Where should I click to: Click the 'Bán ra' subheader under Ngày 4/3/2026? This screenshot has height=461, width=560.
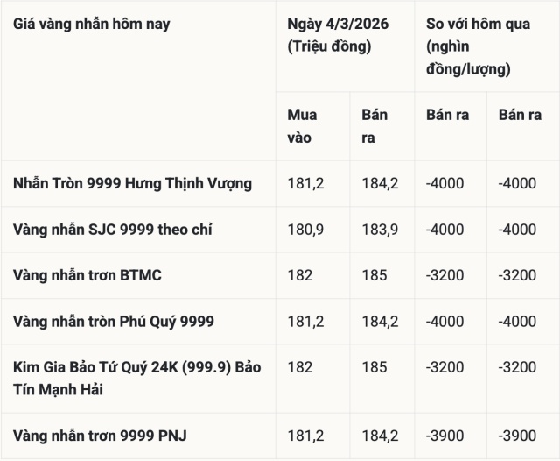coord(374,125)
